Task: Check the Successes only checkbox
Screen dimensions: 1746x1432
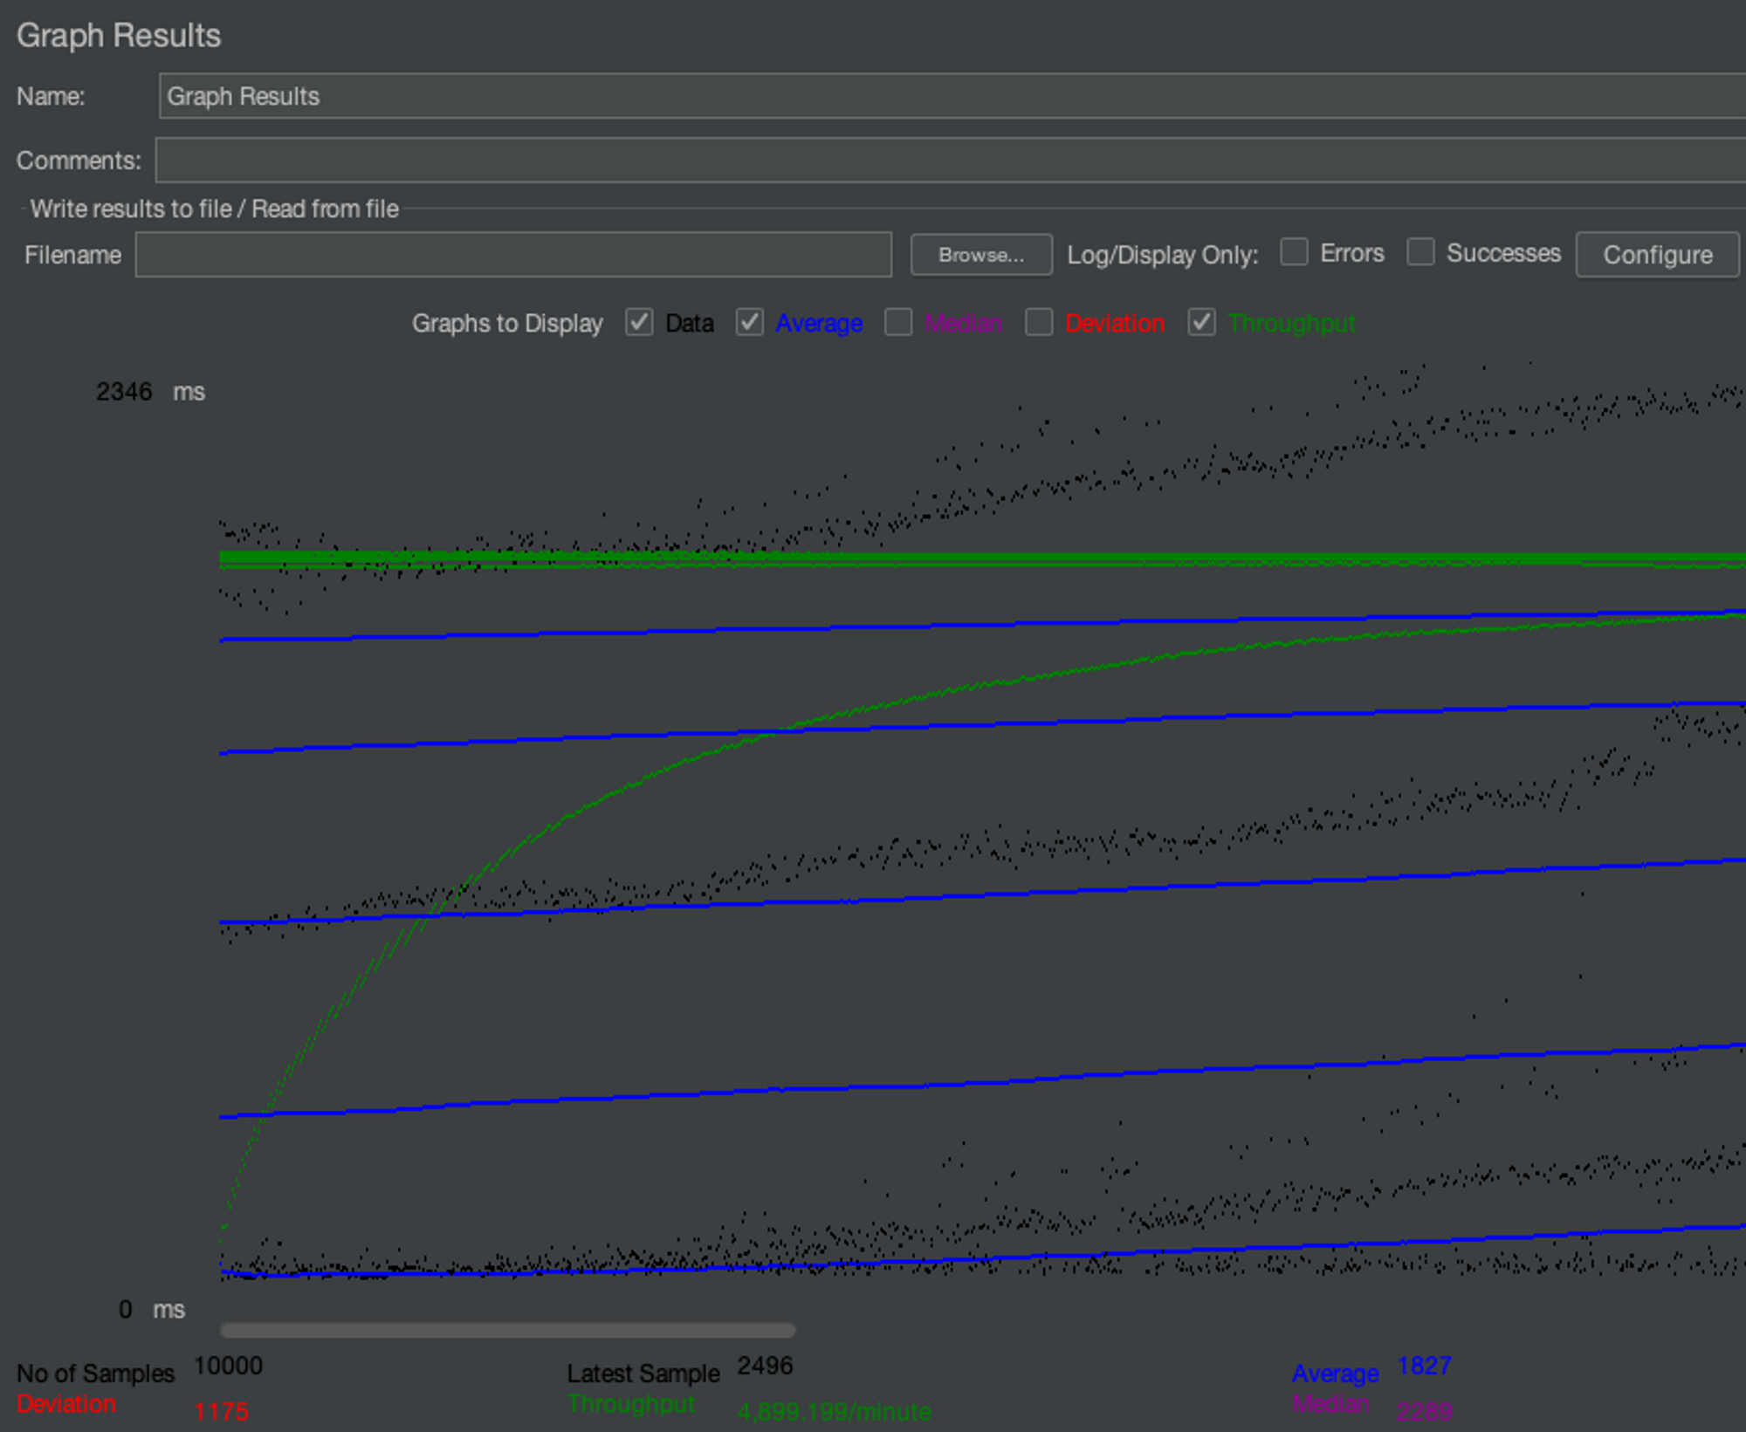Action: point(1420,252)
